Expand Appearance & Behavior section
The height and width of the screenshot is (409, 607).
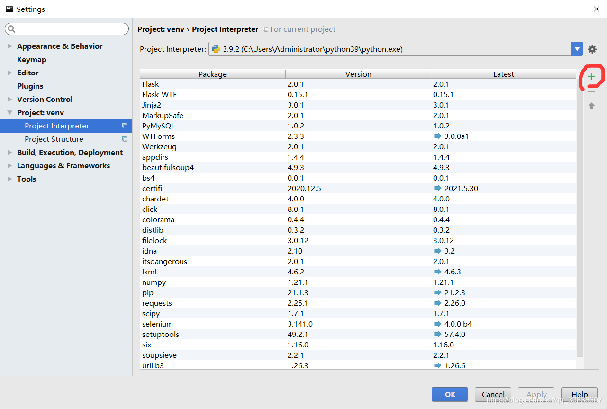10,46
